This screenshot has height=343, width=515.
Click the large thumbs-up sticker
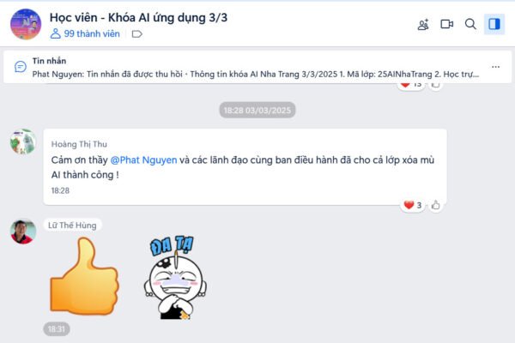point(84,276)
